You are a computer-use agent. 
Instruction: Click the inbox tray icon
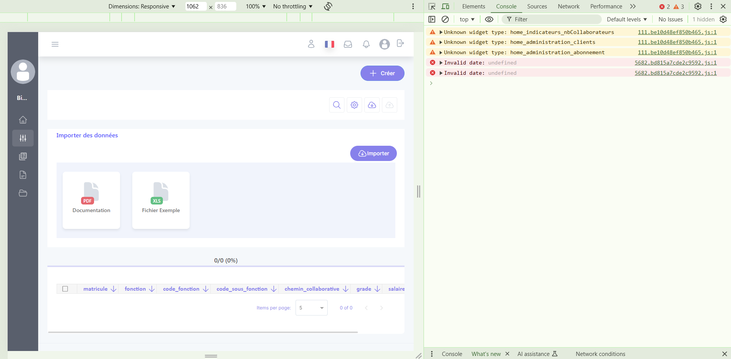(348, 44)
